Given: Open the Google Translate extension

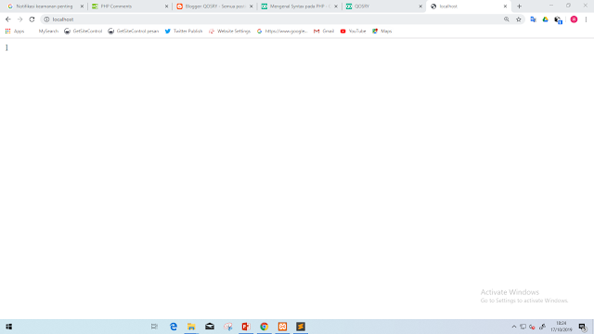Looking at the screenshot, I should (x=533, y=19).
